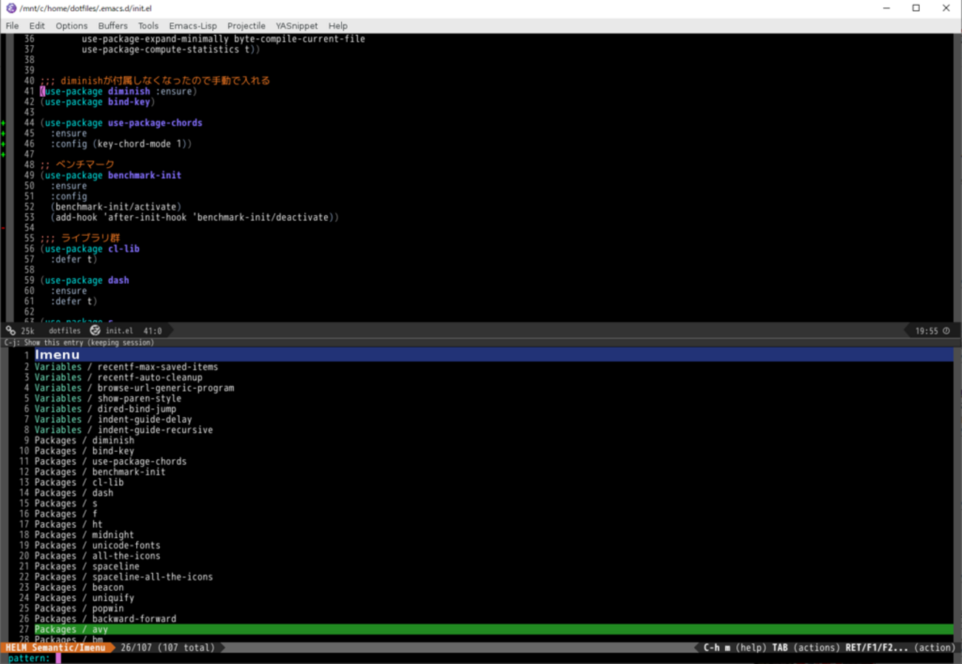The height and width of the screenshot is (664, 962).
Task: Click the green diff marker beside line 44
Action: click(4, 123)
